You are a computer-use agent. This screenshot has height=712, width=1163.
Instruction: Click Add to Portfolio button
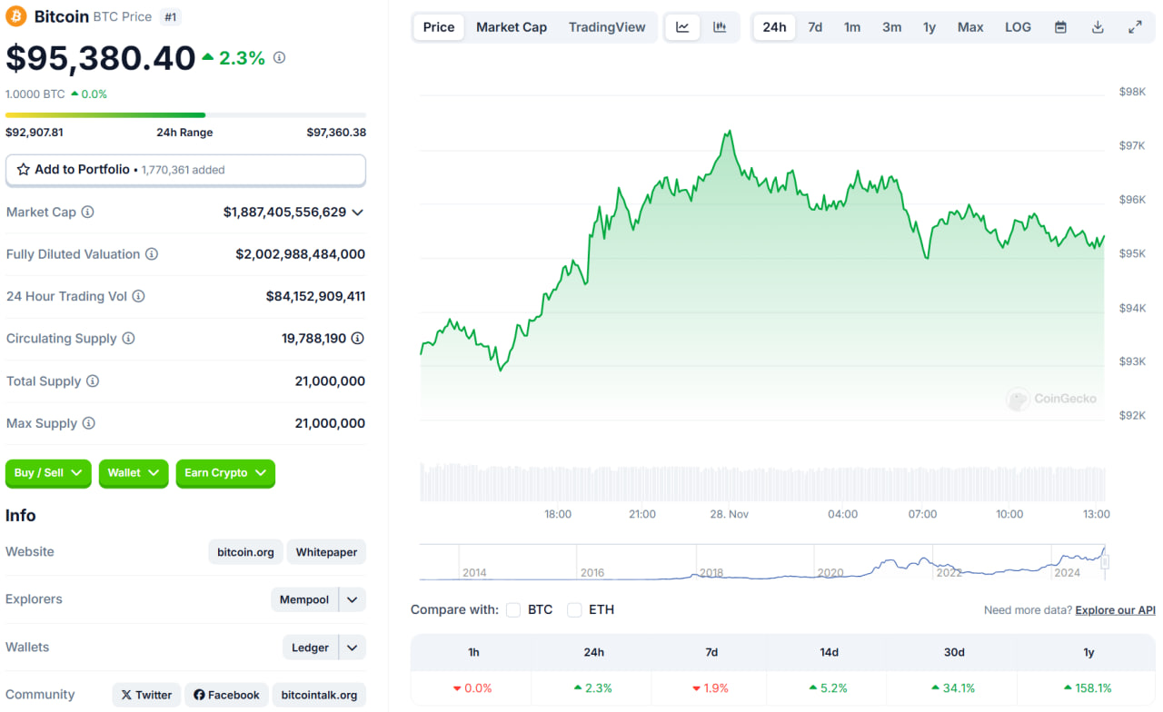click(x=185, y=170)
